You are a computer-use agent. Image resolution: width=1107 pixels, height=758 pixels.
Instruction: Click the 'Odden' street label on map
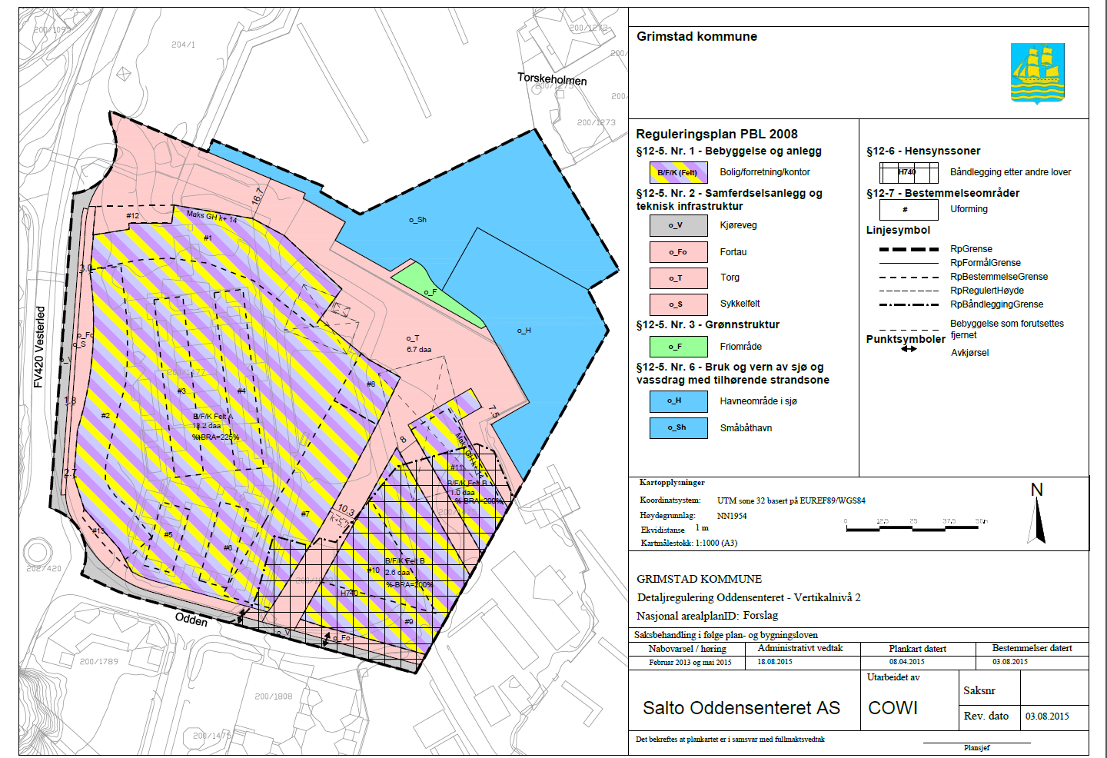pyautogui.click(x=191, y=620)
